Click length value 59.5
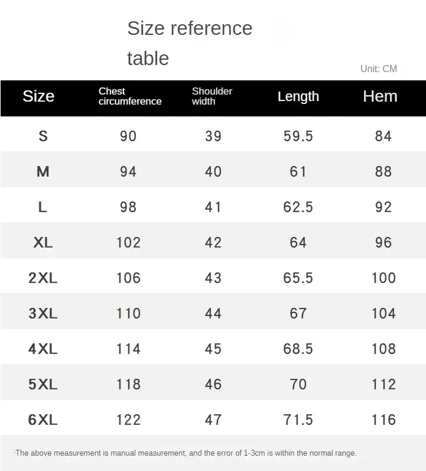The height and width of the screenshot is (471, 426). [x=298, y=136]
